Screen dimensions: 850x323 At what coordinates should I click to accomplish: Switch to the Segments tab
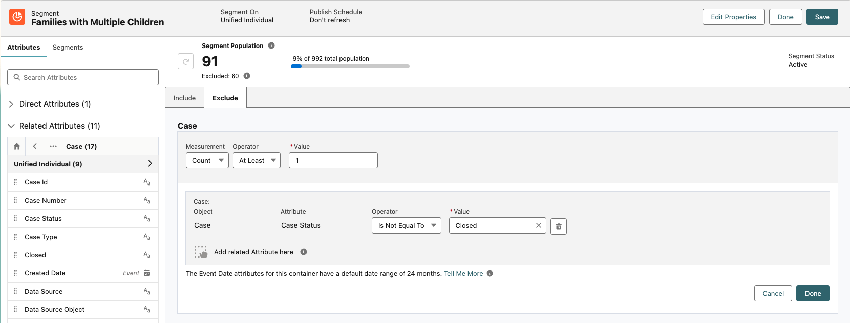point(68,47)
